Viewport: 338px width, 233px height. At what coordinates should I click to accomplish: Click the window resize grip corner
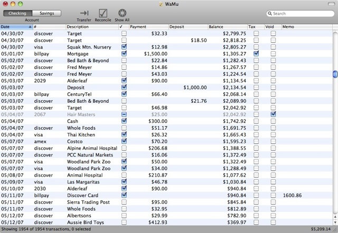point(336,230)
